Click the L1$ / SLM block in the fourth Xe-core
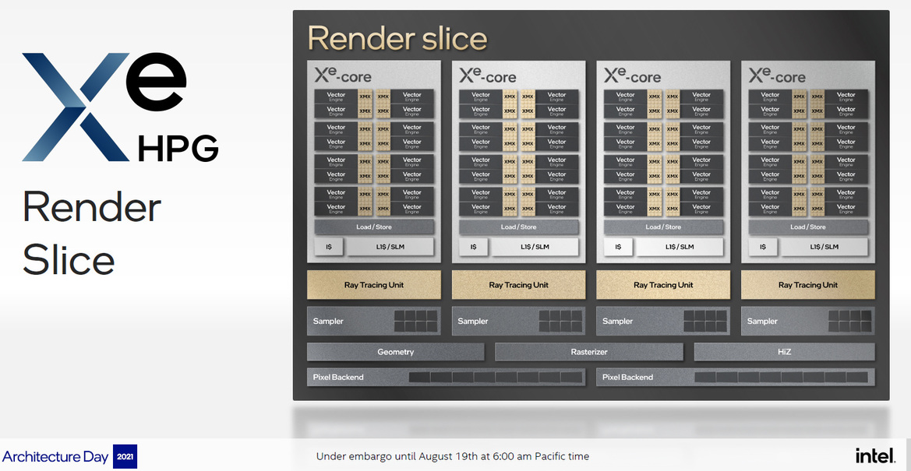 824,247
